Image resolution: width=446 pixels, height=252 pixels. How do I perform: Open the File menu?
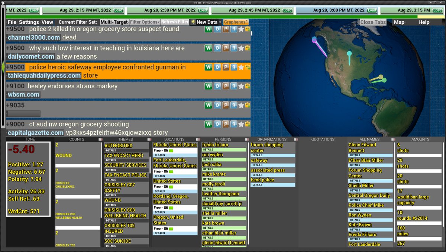12,22
